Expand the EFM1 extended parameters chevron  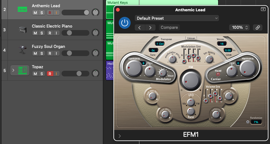coord(120,136)
